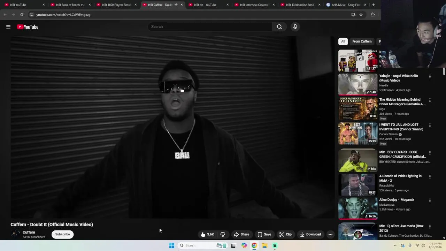Open options for Yabujin Angel Witta Knife

430,76
